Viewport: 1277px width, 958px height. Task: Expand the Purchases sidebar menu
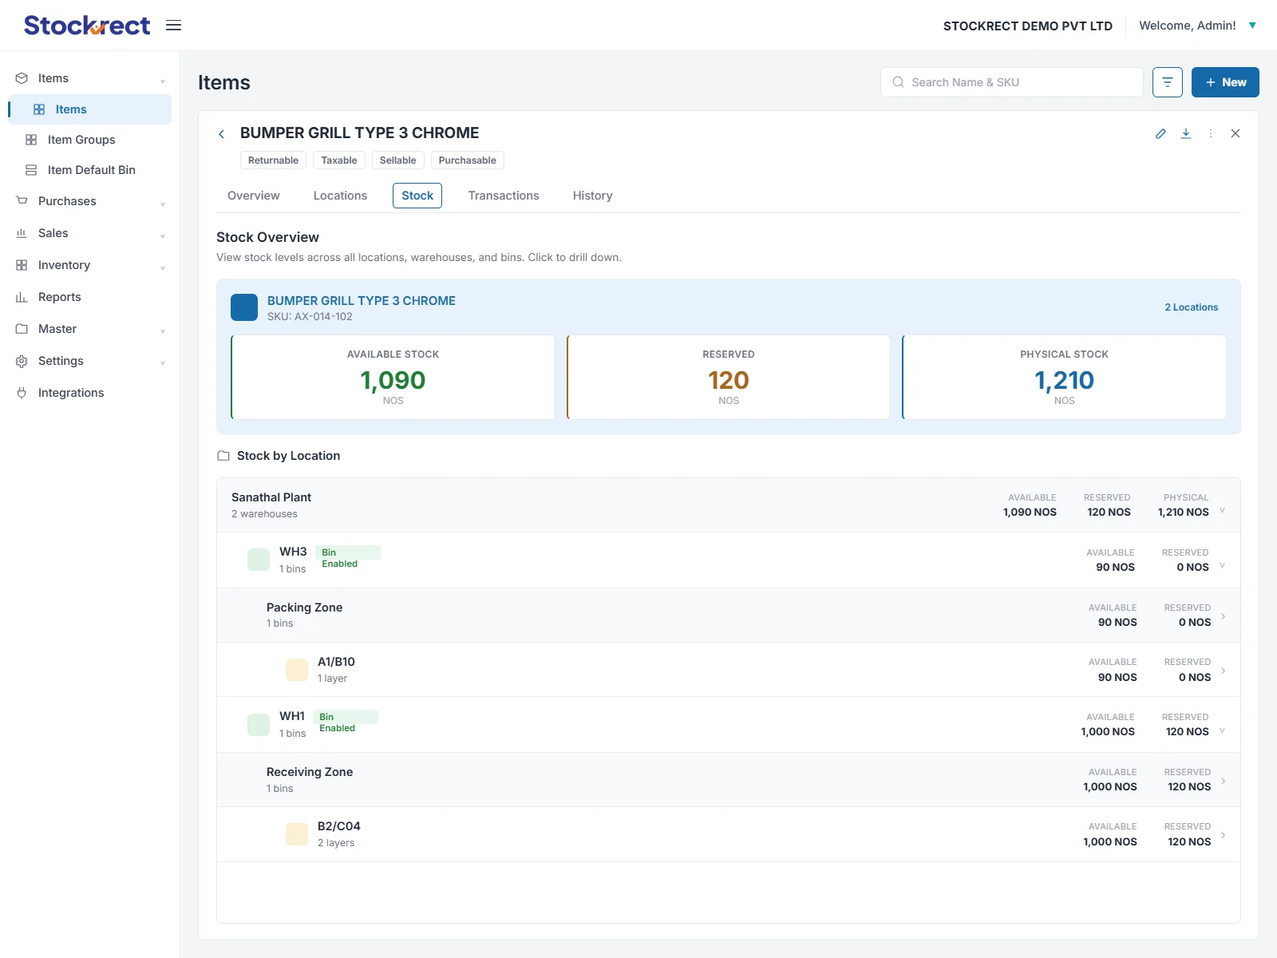[163, 204]
